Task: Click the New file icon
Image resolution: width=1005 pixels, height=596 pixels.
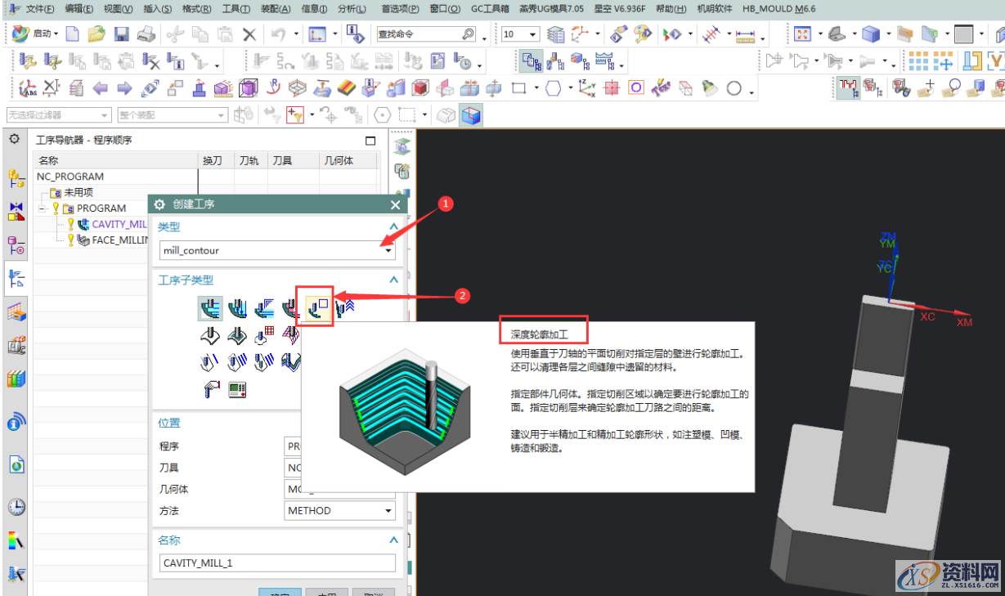Action: [74, 34]
